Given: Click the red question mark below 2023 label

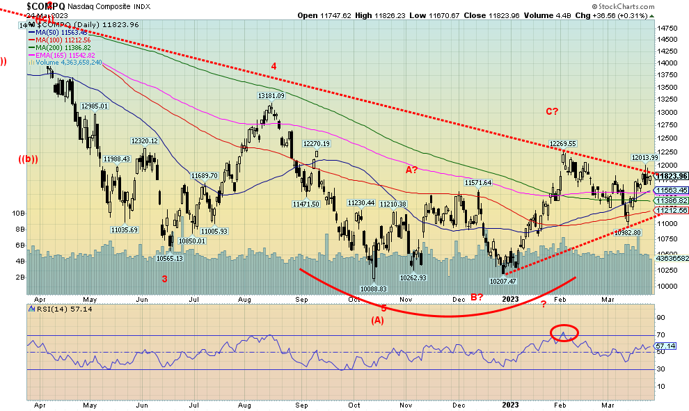Looking at the screenshot, I should (x=544, y=303).
